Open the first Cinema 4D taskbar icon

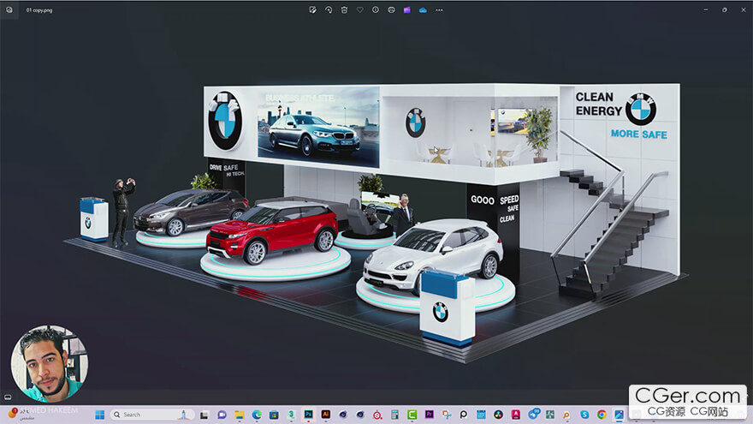pos(343,415)
